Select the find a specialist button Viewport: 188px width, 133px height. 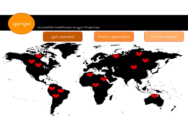tap(114, 37)
